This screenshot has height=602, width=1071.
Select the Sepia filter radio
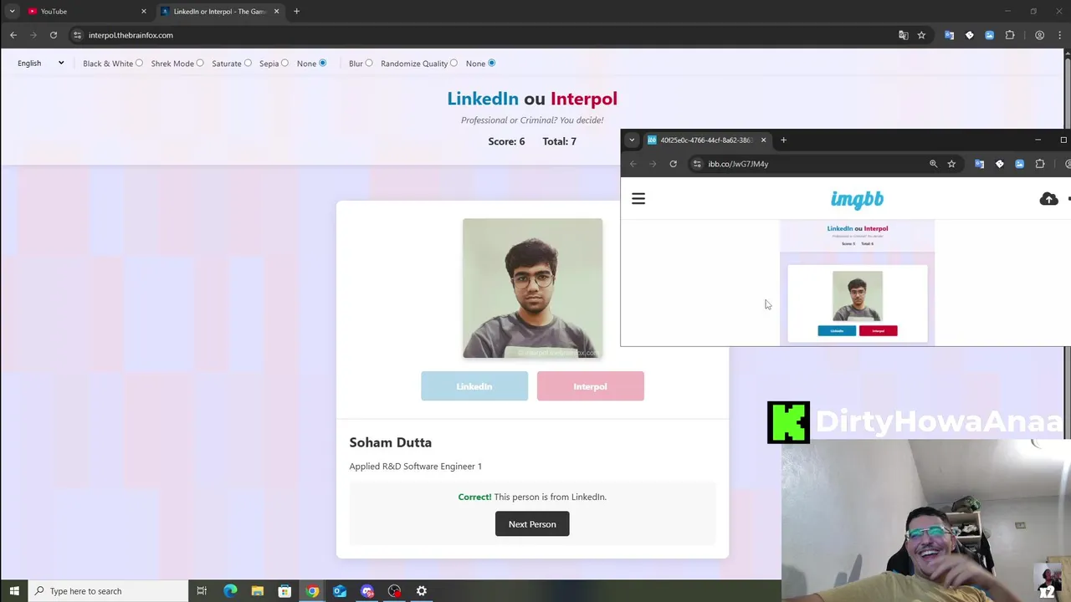(284, 63)
